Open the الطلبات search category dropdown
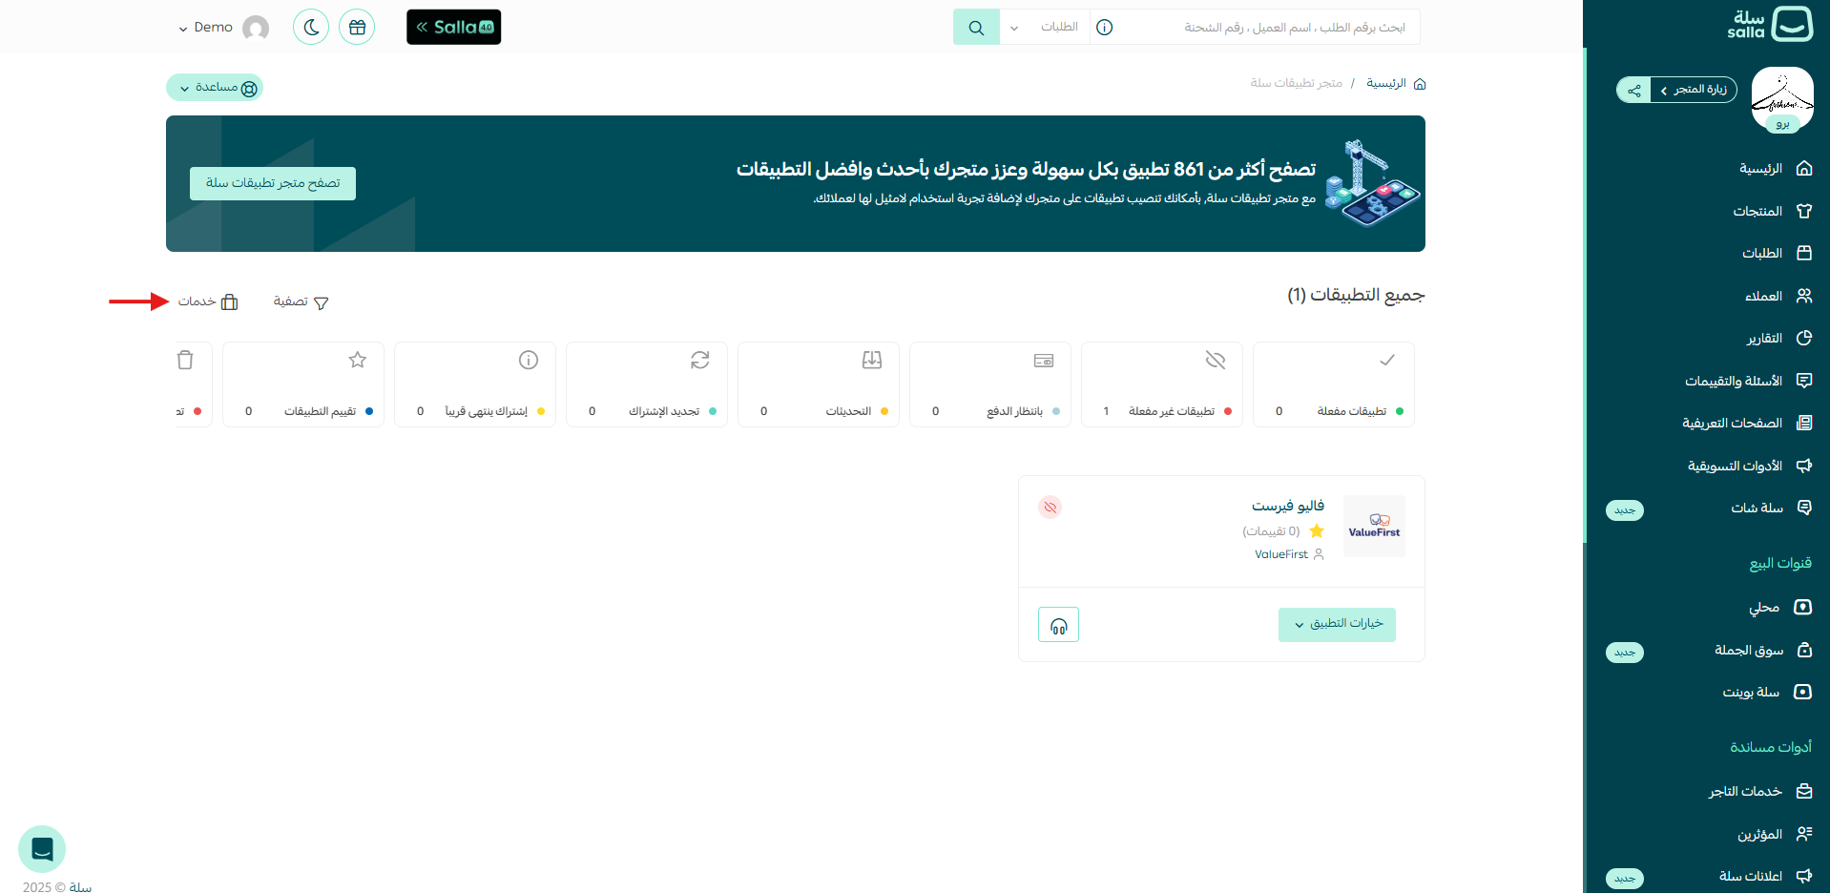1830x893 pixels. [1045, 27]
